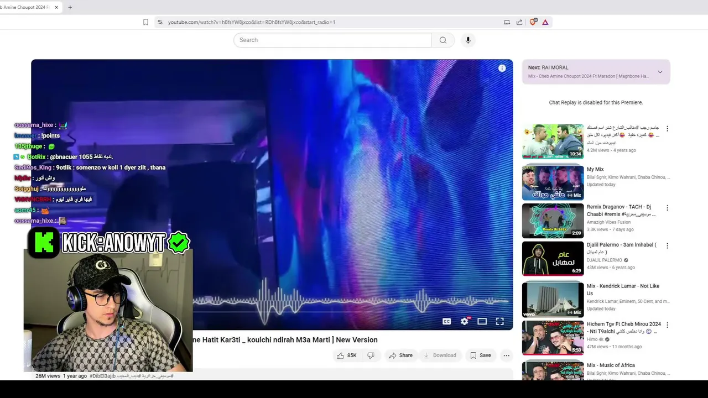
Task: Click the video title text New Version
Action: tap(356, 340)
